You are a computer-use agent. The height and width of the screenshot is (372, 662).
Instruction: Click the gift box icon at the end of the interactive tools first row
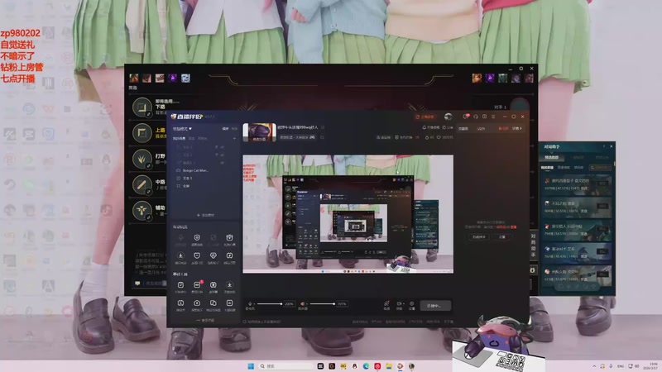tap(229, 238)
